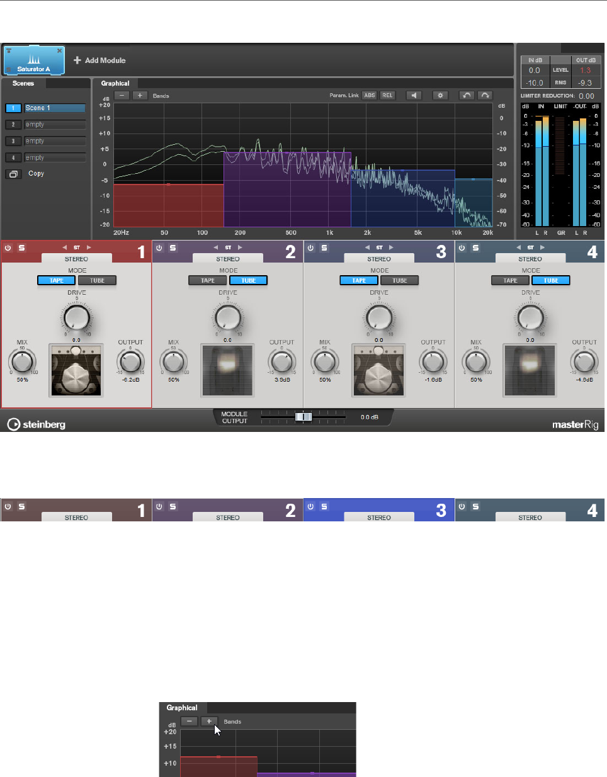
Task: Choose TAPE mode for band 4
Action: 511,280
